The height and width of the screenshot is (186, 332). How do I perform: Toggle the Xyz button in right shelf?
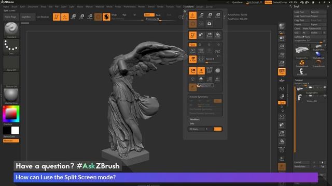282,103
